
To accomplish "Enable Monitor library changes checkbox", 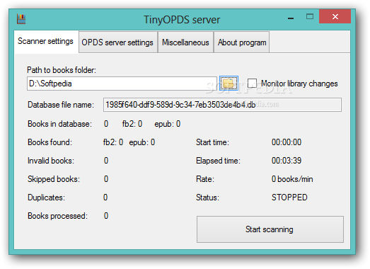I will (252, 83).
